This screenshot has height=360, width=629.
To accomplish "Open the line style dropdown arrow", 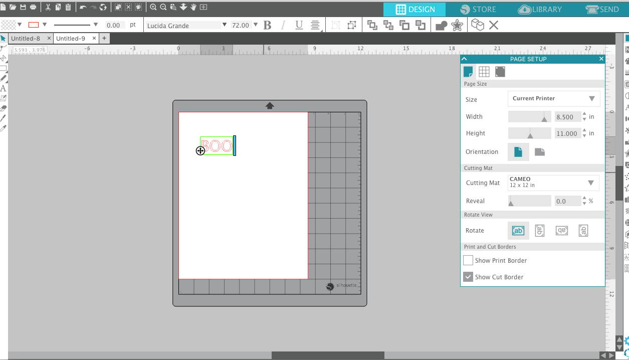I will point(96,25).
